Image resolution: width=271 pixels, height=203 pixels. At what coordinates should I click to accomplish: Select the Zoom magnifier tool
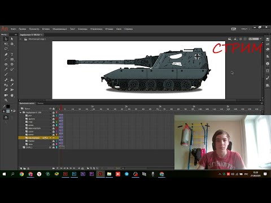[x=6, y=100]
